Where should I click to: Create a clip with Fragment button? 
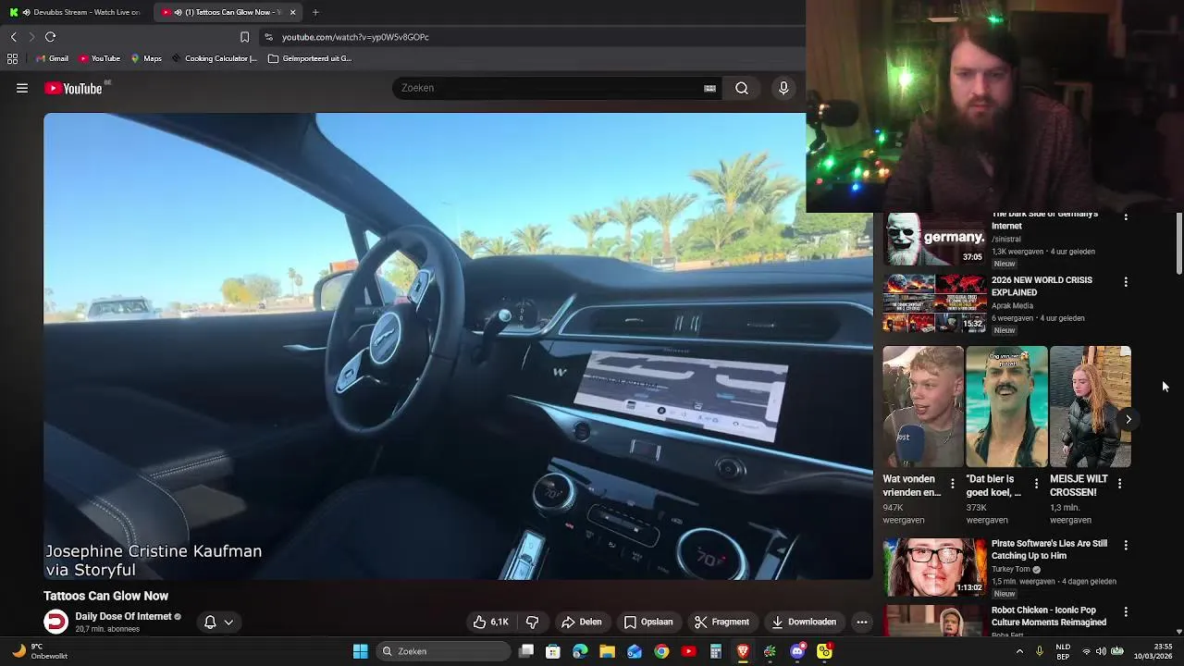pos(721,622)
